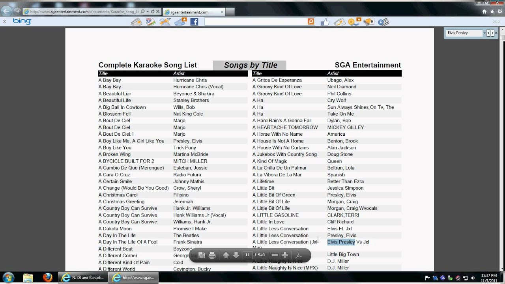
Task: Click the browser Back button
Action: (7, 11)
